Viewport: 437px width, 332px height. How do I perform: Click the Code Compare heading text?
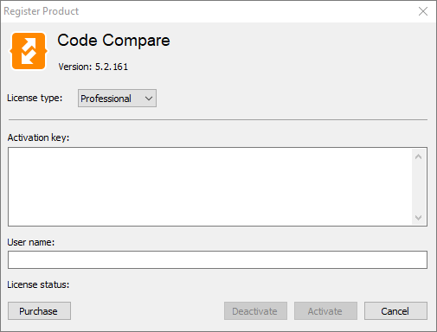point(113,40)
